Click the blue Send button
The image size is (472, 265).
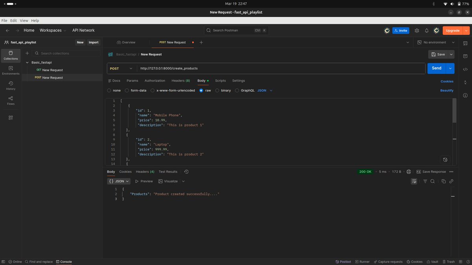[437, 68]
